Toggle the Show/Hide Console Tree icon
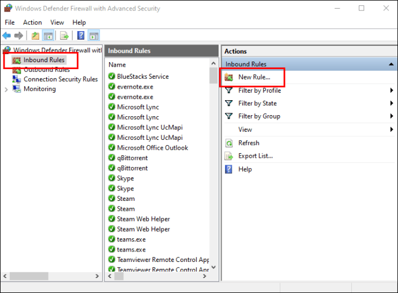398x293 pixels. (48, 36)
